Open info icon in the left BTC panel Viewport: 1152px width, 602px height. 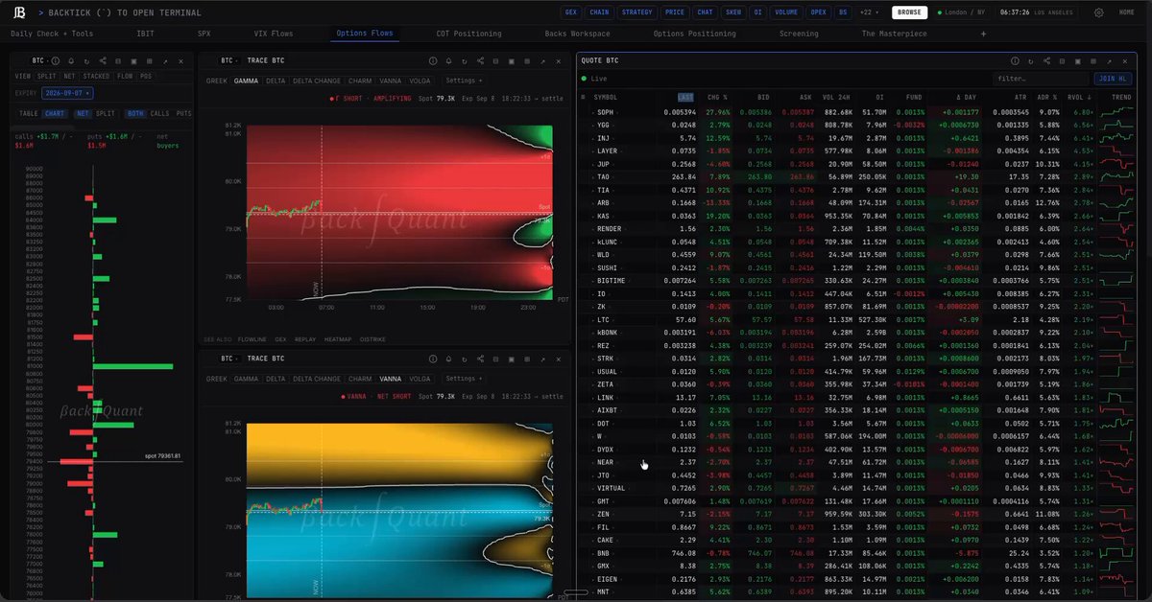coord(55,60)
